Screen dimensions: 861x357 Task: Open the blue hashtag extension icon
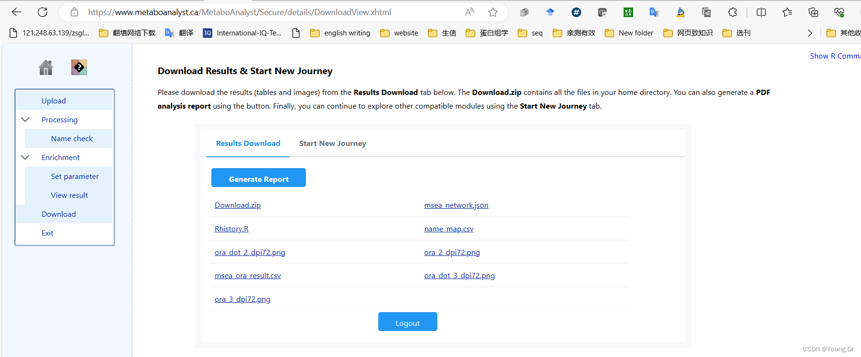tap(576, 12)
